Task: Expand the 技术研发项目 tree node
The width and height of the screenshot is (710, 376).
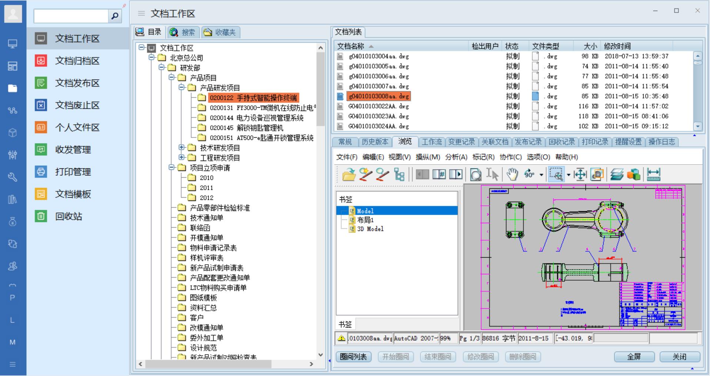Action: (181, 147)
